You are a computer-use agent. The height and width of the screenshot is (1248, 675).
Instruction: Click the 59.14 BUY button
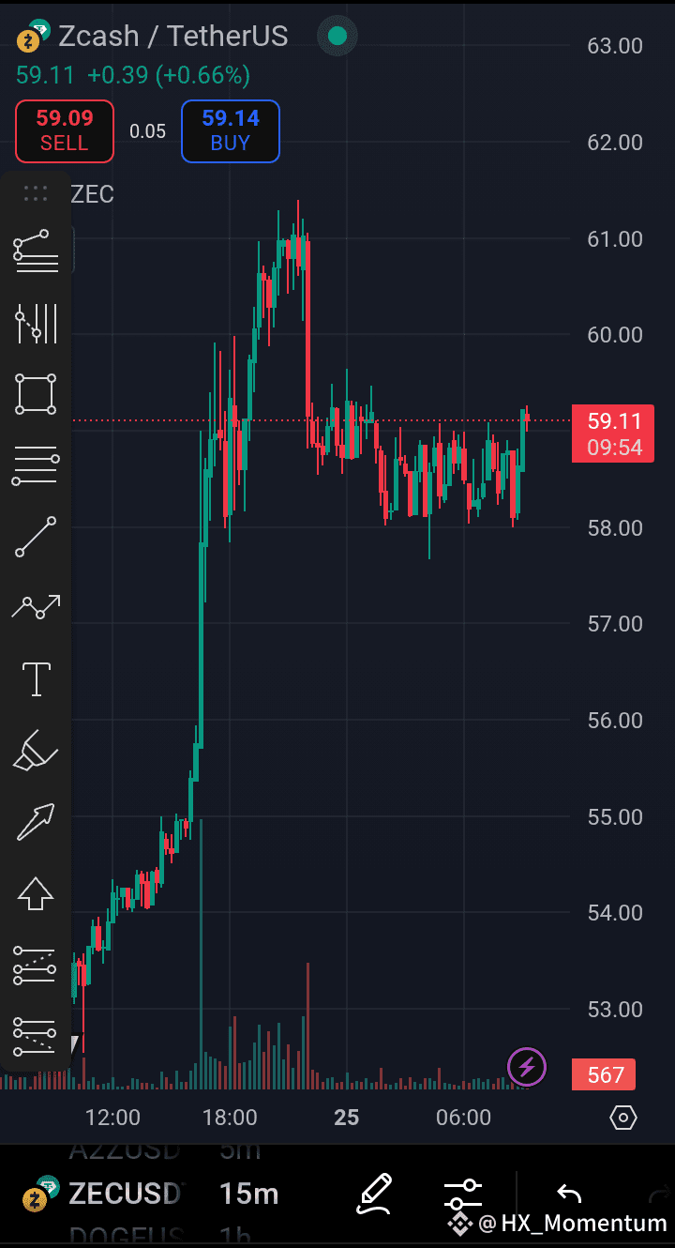tap(231, 131)
